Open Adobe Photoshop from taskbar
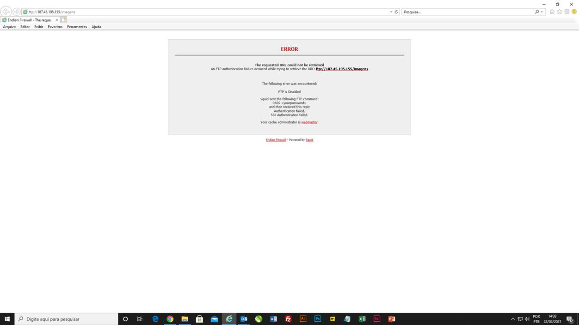The width and height of the screenshot is (579, 325). coord(318,319)
